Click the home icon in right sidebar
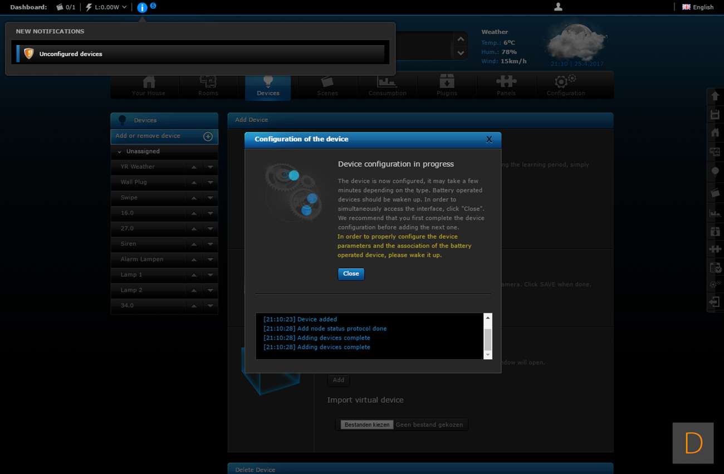The height and width of the screenshot is (474, 724). [x=715, y=133]
